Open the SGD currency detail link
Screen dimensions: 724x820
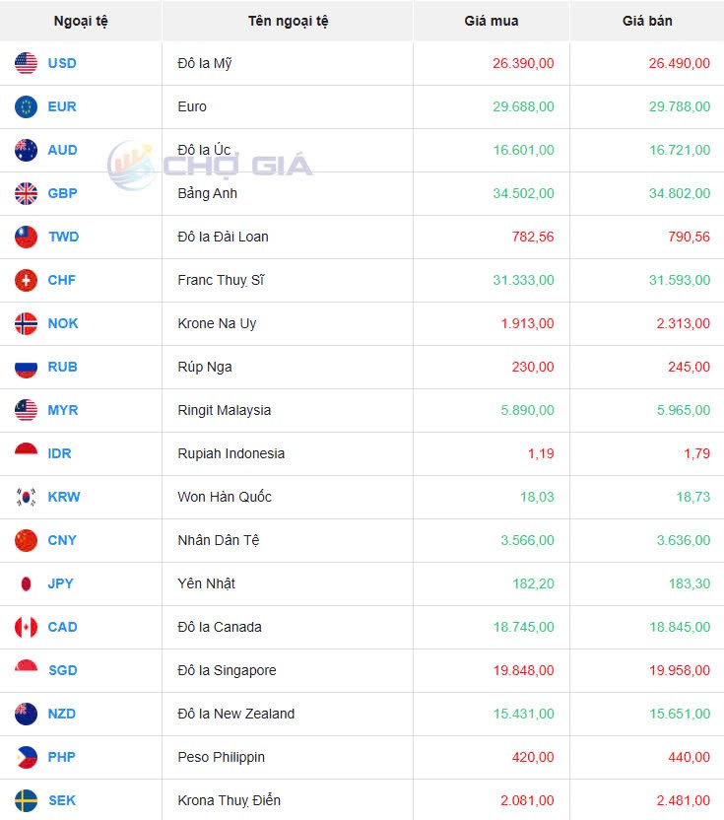pyautogui.click(x=62, y=670)
